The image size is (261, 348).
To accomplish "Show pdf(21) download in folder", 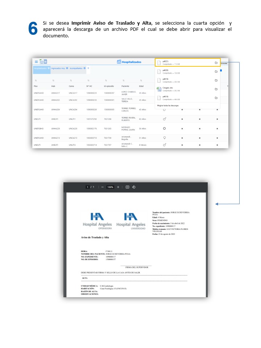I will point(216,63).
